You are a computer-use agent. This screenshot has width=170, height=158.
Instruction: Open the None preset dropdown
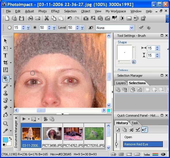click(x=132, y=28)
